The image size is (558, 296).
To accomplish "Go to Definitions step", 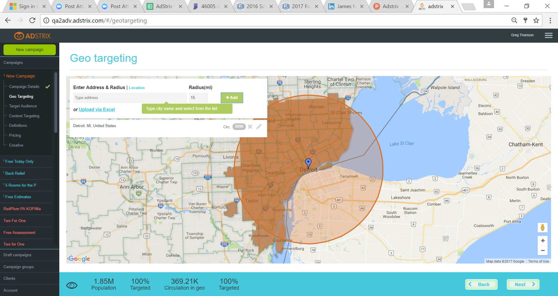I will (18, 126).
